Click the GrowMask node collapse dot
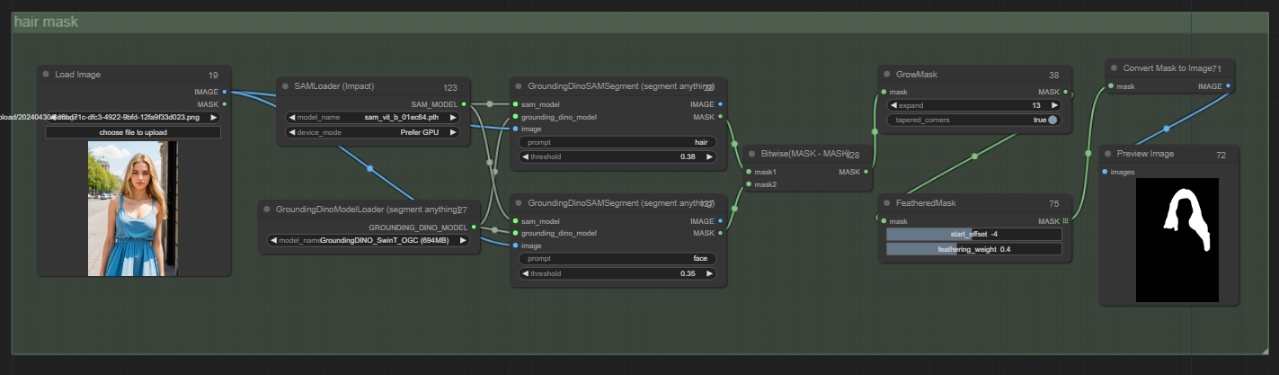 click(887, 75)
